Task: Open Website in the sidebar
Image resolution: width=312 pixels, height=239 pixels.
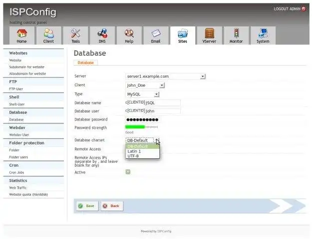Action: click(x=15, y=60)
